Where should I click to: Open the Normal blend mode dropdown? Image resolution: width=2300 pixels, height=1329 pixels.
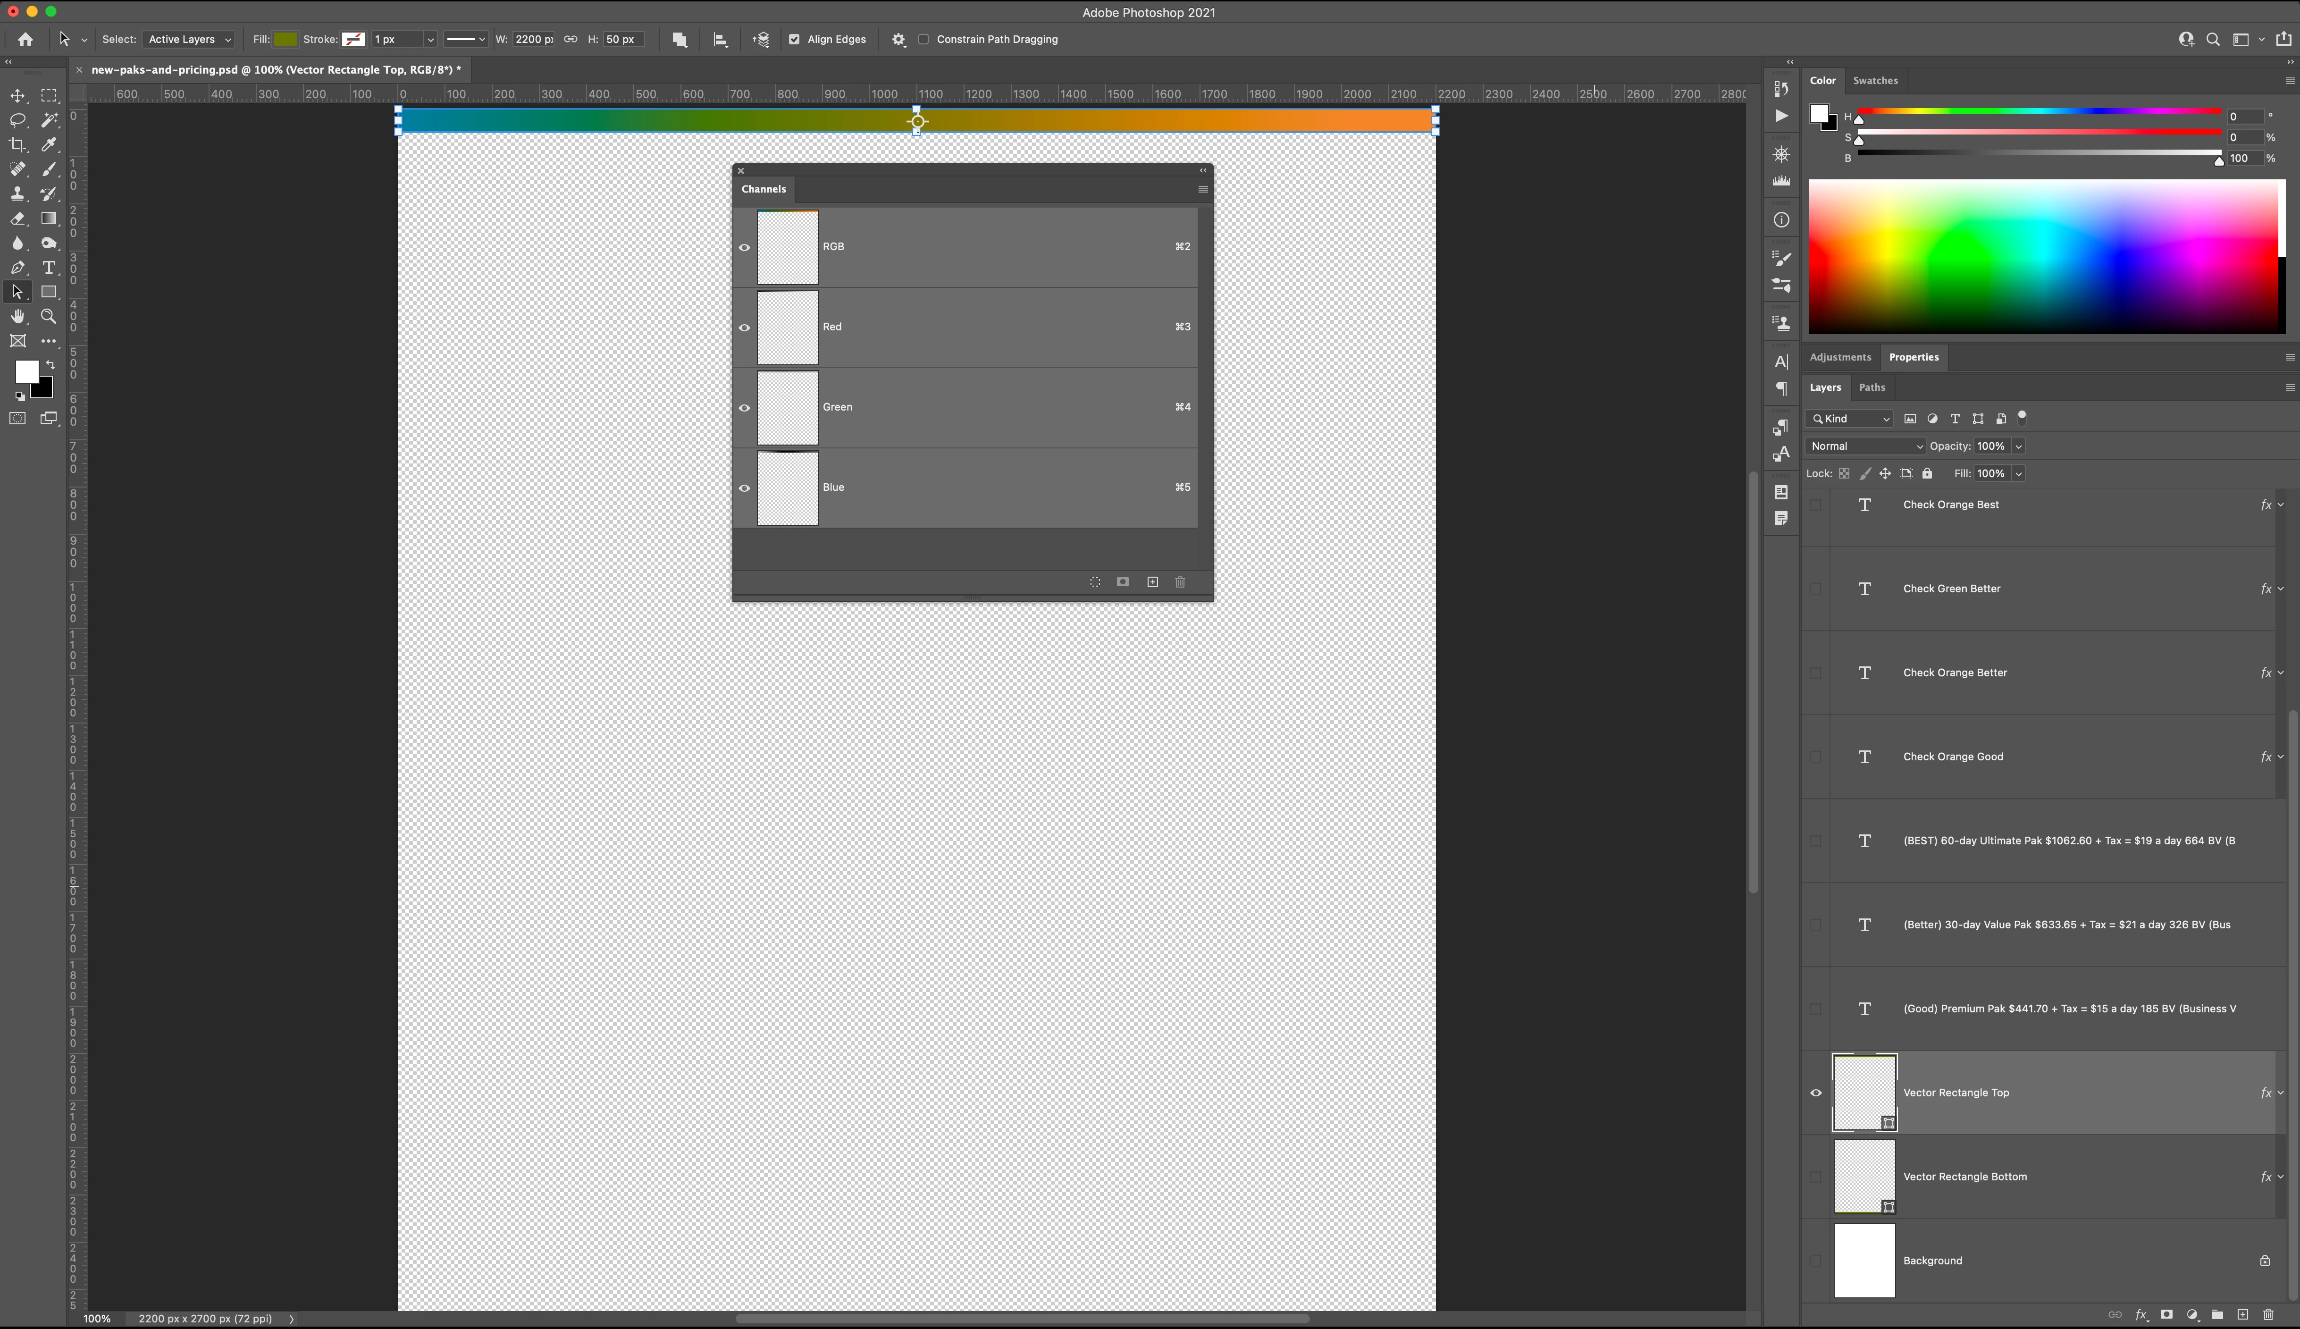(1865, 446)
